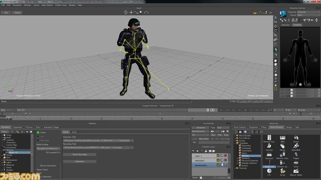Select the Sound device asset icon
The height and width of the screenshot is (180, 321).
click(296, 138)
